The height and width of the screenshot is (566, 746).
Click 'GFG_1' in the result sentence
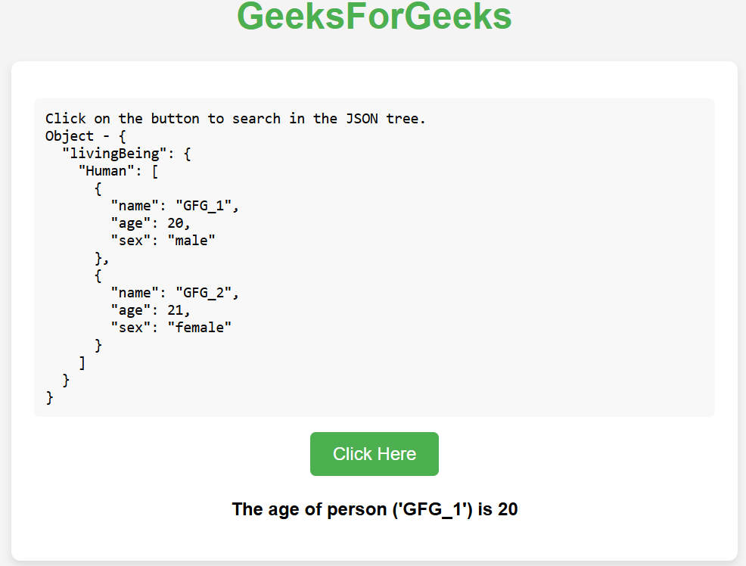(429, 509)
